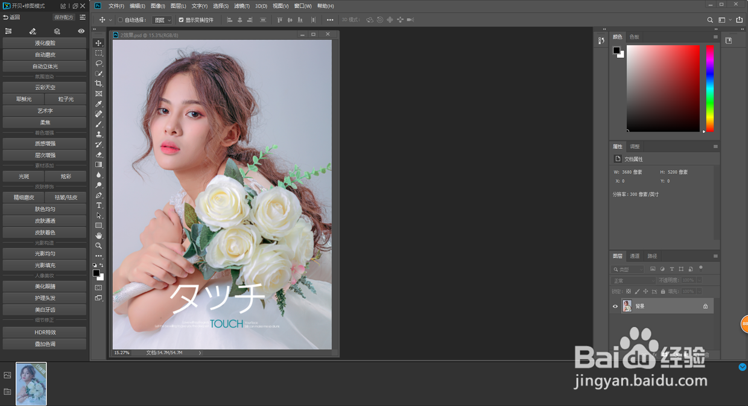Toggle the eye icon in plugin panel
Image resolution: width=748 pixels, height=406 pixels.
click(x=81, y=31)
